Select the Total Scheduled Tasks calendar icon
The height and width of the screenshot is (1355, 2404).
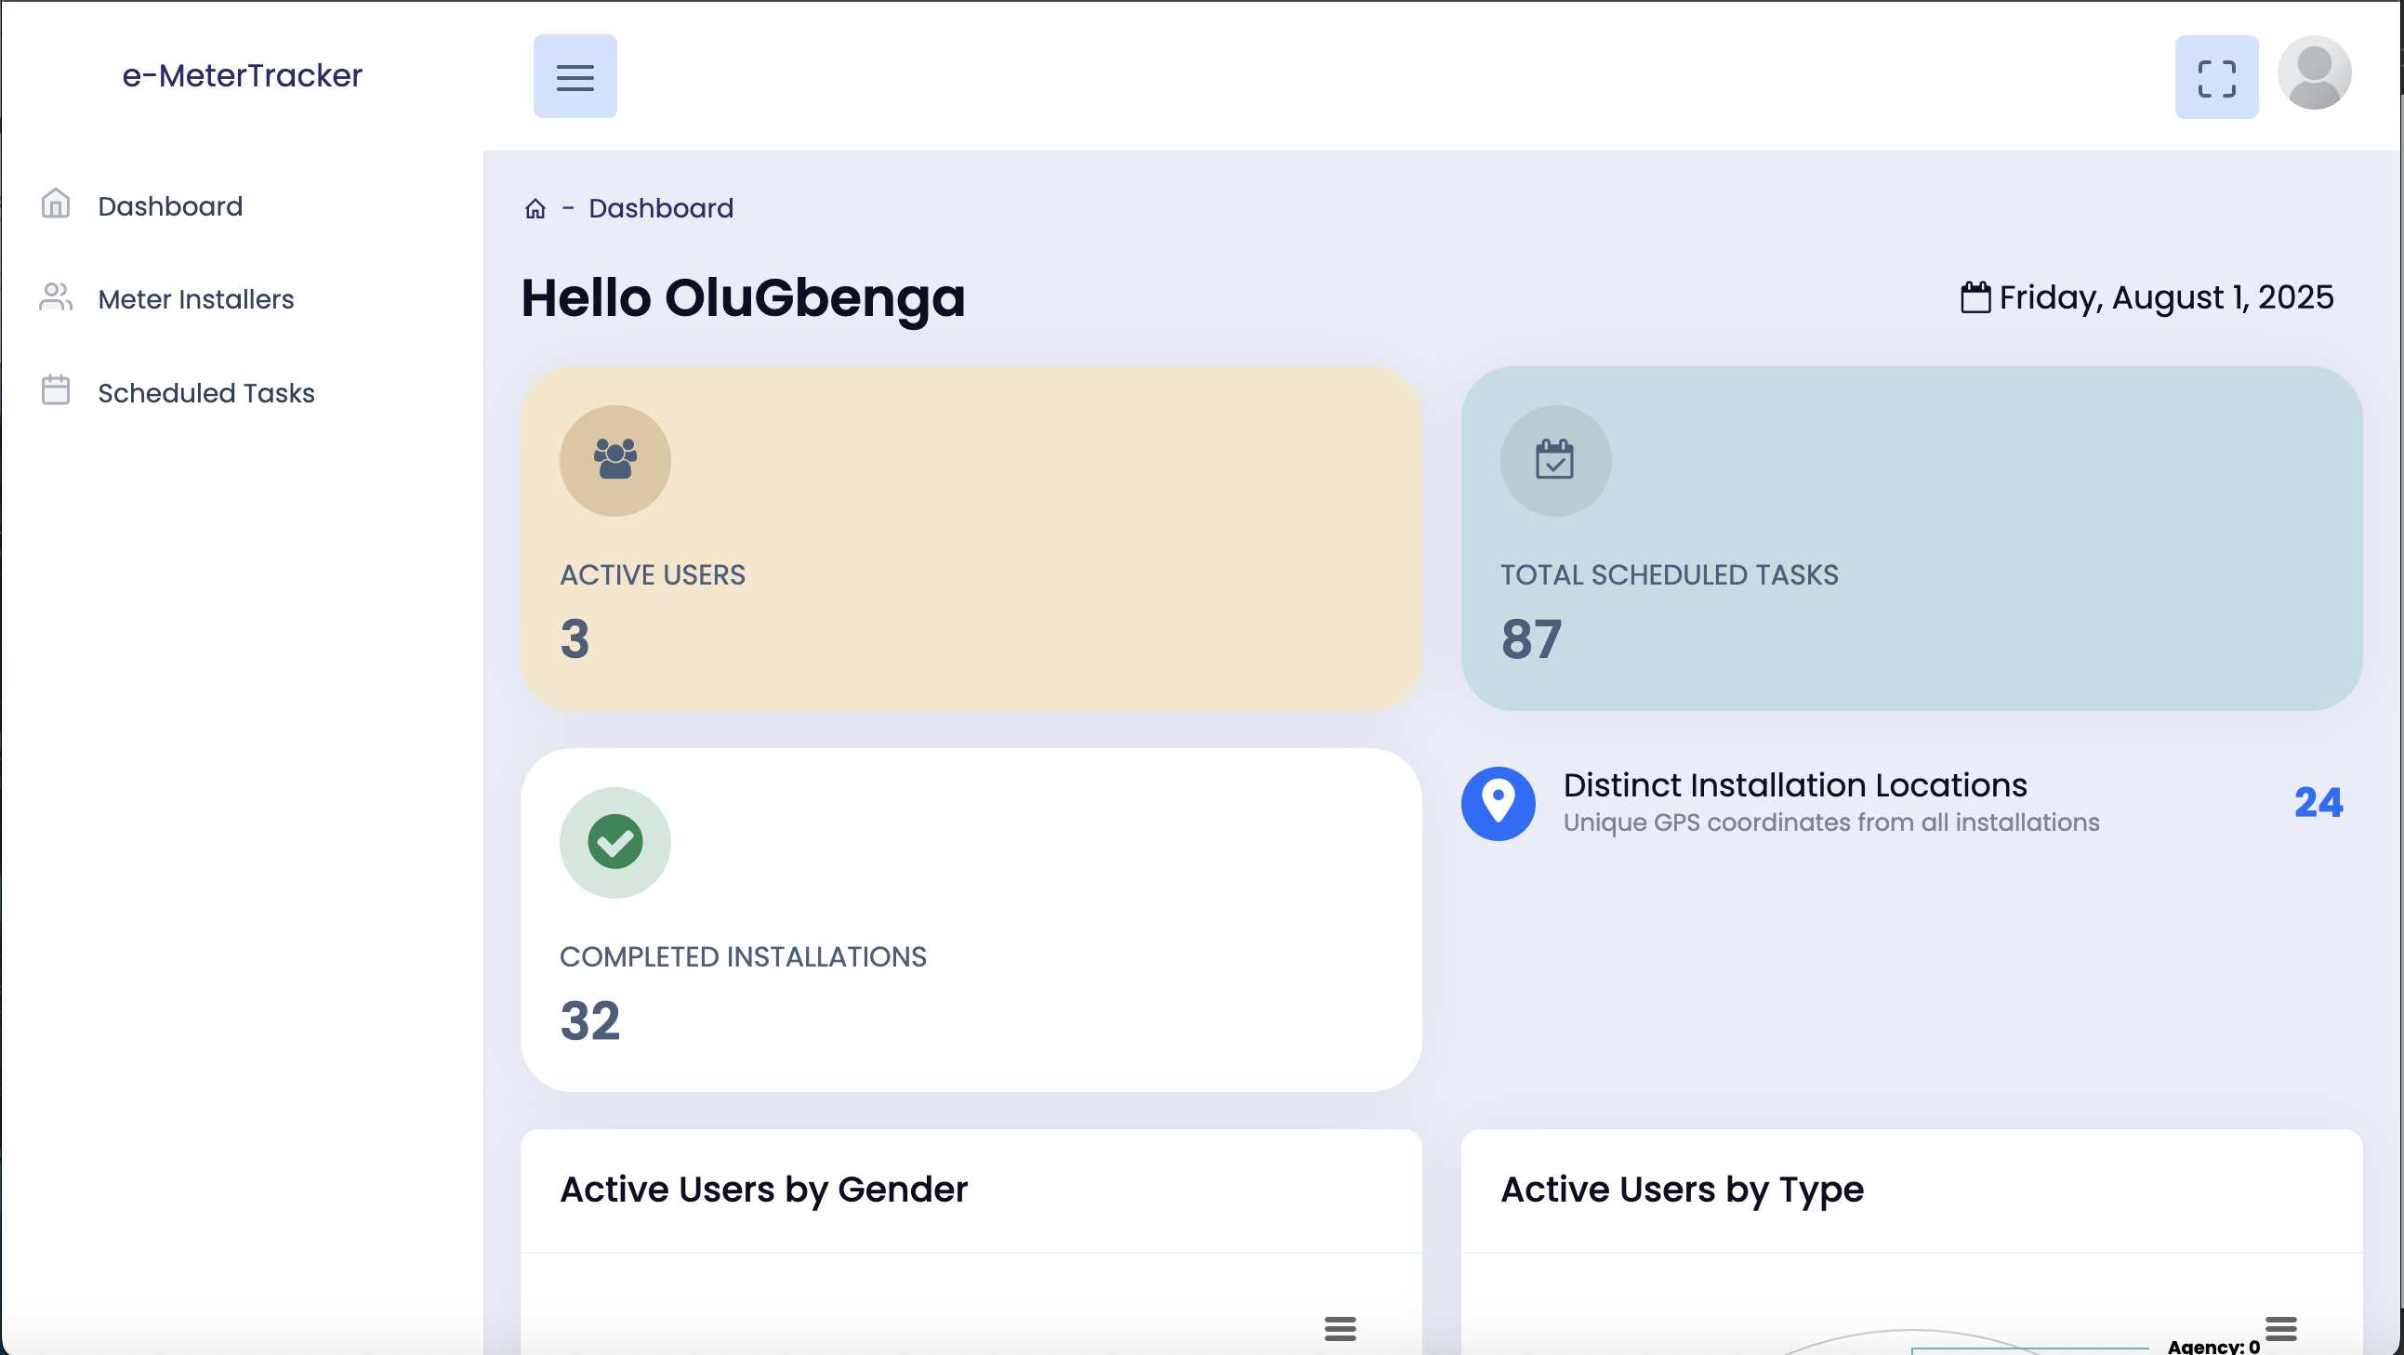point(1554,460)
